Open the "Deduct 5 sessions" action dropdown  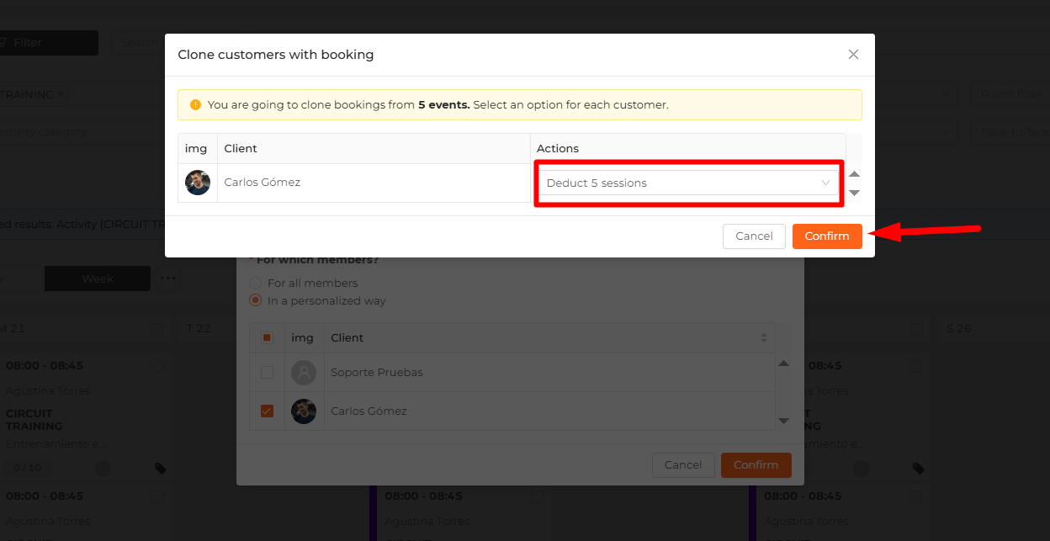(688, 183)
